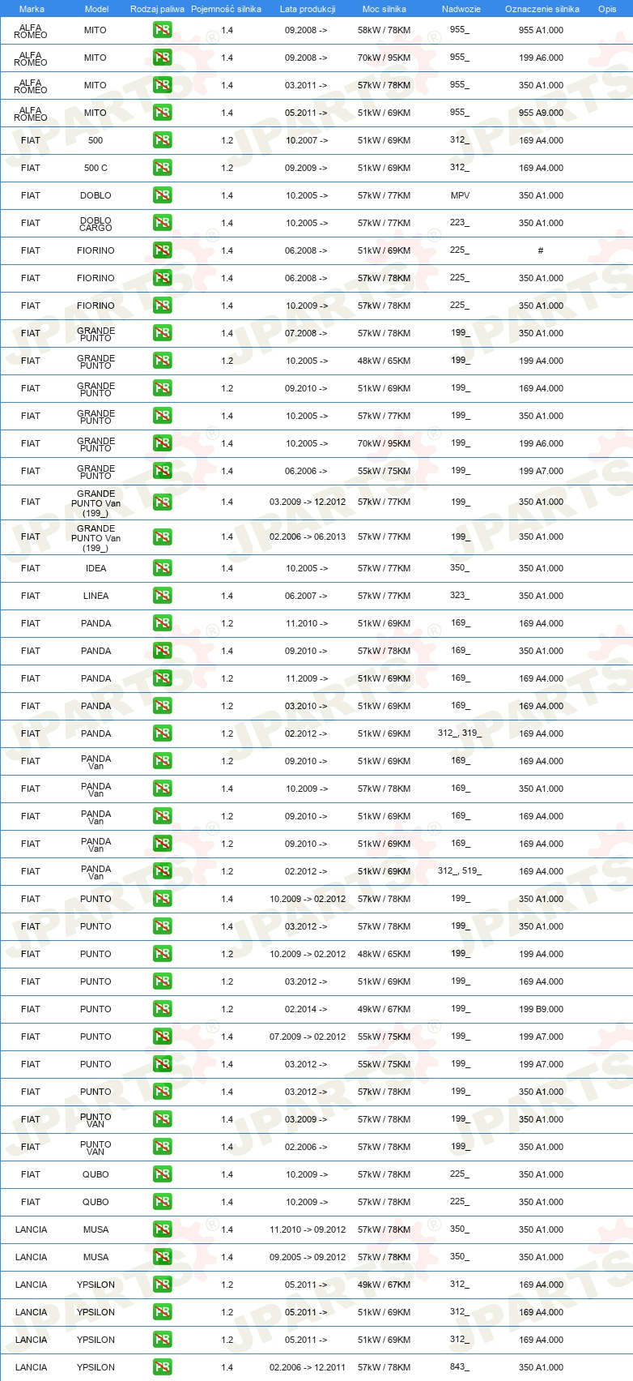Click the Pojemność silnika column header
Image resolution: width=633 pixels, height=1381 pixels.
tap(226, 9)
